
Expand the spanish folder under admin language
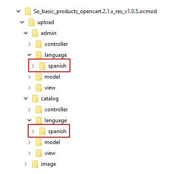coord(33,66)
